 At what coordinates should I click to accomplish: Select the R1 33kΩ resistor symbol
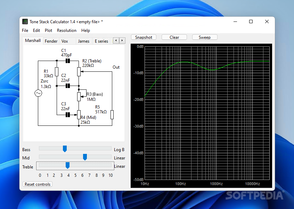coord(57,72)
